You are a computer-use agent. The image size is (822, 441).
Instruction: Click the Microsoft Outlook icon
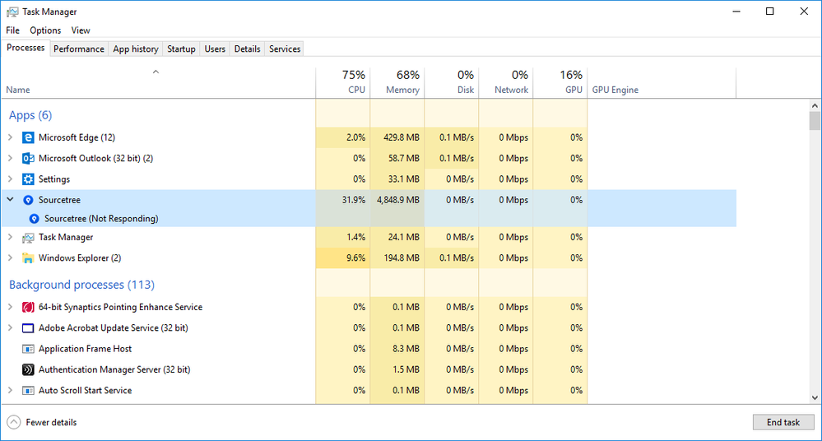click(28, 158)
